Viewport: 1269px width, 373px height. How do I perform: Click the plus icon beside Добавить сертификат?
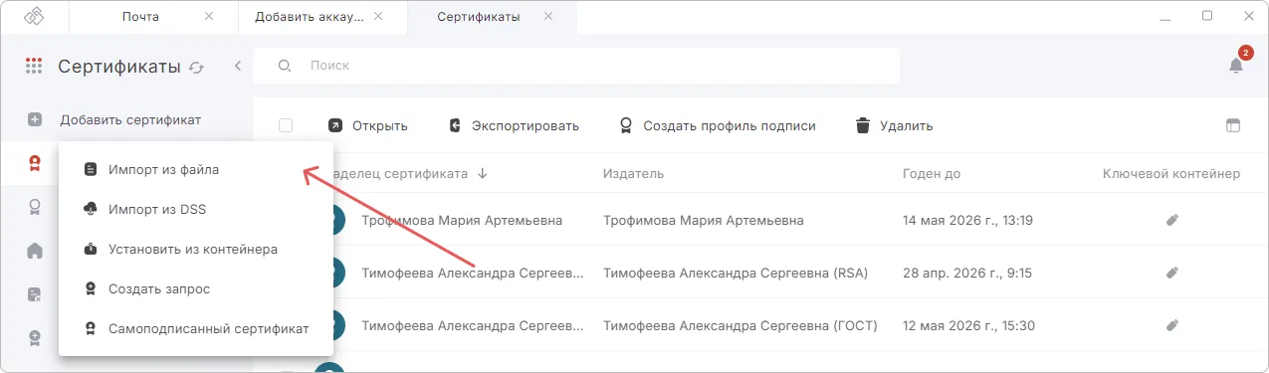pos(35,119)
